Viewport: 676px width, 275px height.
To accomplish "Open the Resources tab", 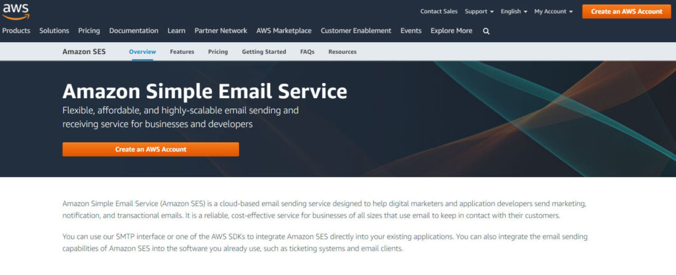I will click(342, 51).
